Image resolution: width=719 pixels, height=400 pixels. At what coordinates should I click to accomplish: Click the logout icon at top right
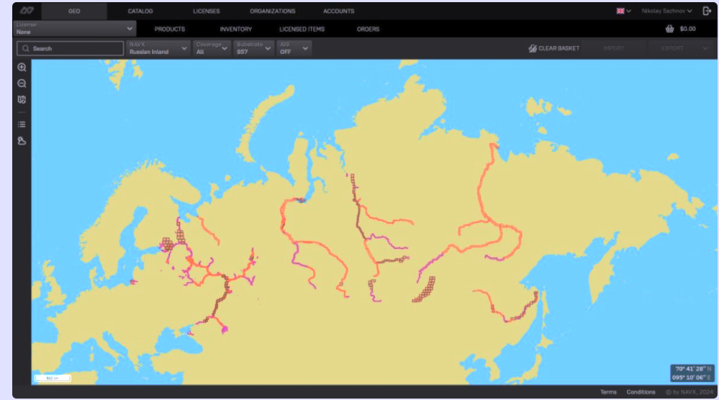click(x=707, y=11)
